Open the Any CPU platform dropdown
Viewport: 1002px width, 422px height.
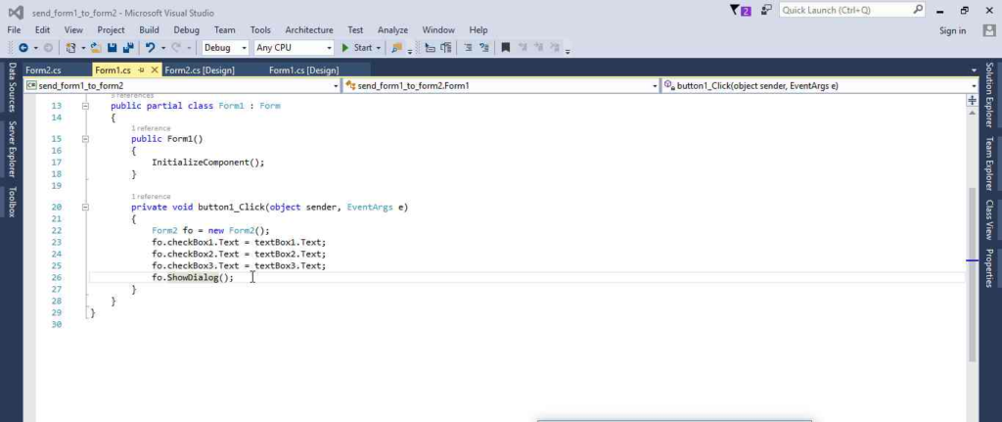[x=293, y=47]
